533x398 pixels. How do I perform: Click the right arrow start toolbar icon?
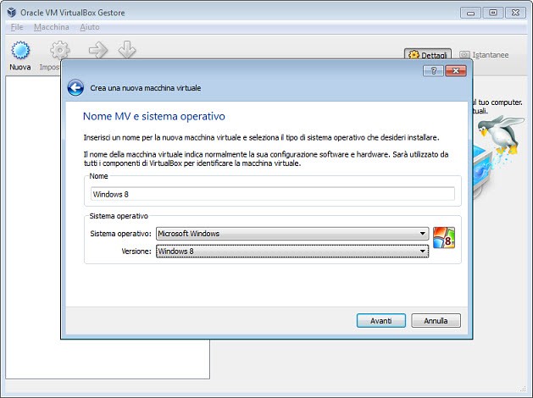pos(98,50)
